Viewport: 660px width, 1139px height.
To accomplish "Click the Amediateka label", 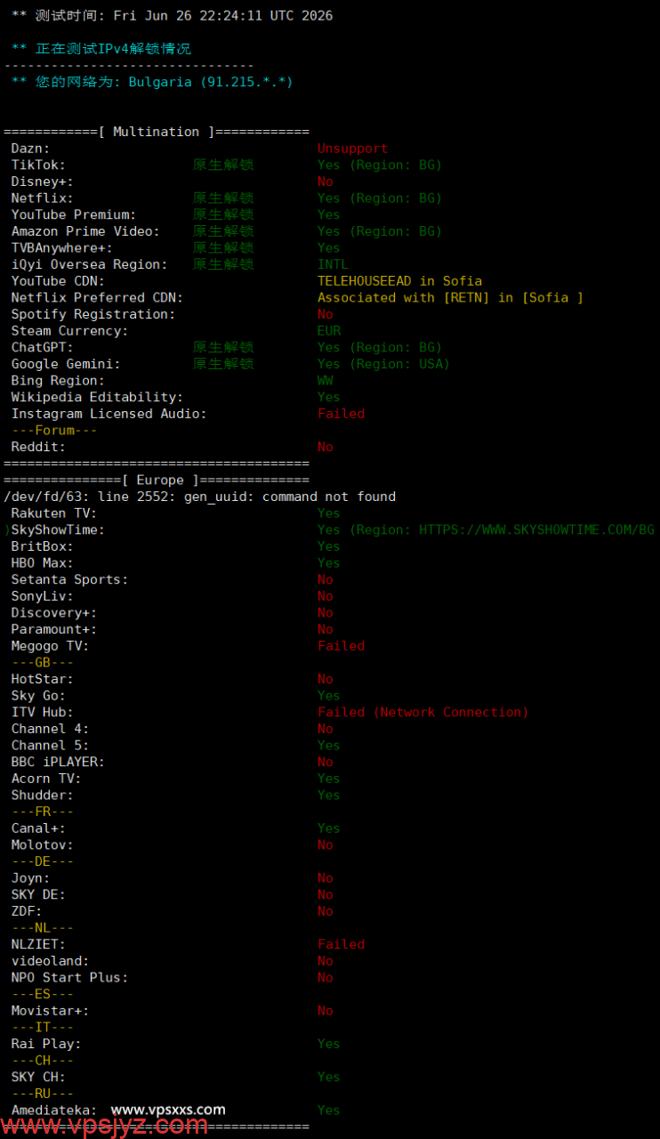I will [54, 1110].
